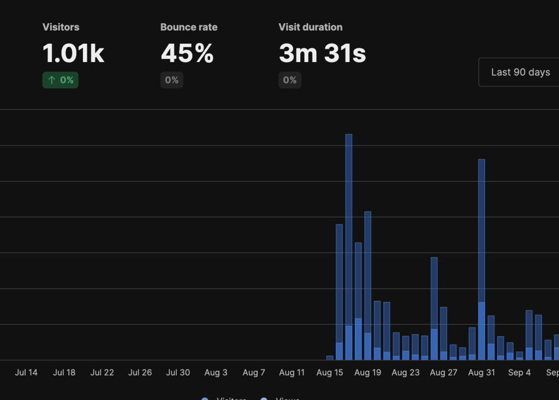
Task: Click the 0% badge under Visit duration
Action: click(290, 80)
